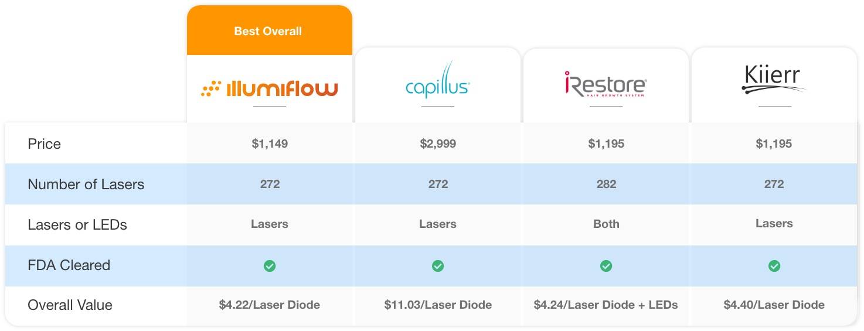The image size is (864, 331).
Task: Click iRestore's FDA Cleared green checkmark
Action: click(x=606, y=266)
